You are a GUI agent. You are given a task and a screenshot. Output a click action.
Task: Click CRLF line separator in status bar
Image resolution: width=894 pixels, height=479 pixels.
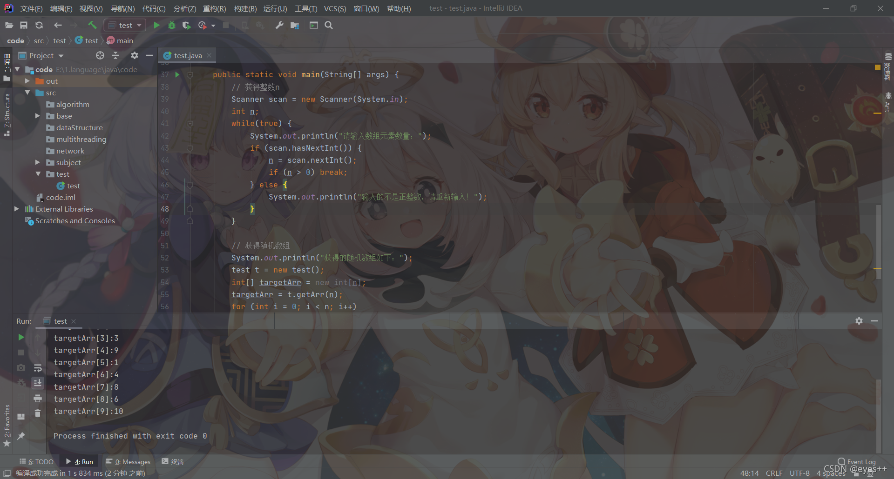774,473
